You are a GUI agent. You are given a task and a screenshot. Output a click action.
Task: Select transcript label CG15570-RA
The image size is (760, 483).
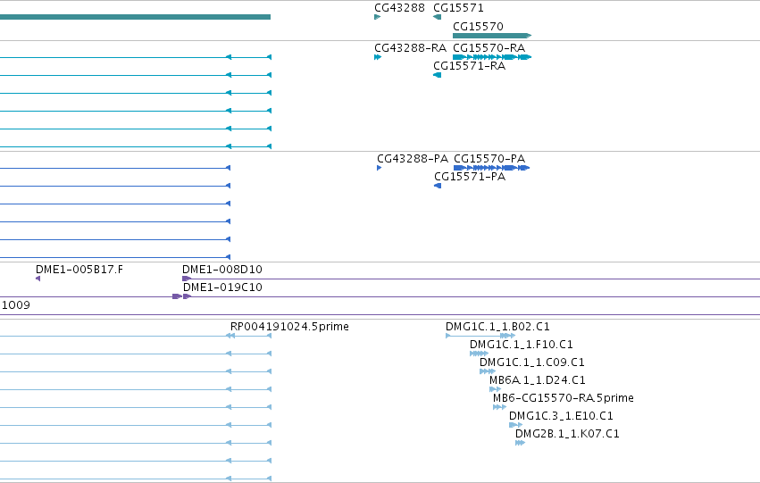[489, 48]
